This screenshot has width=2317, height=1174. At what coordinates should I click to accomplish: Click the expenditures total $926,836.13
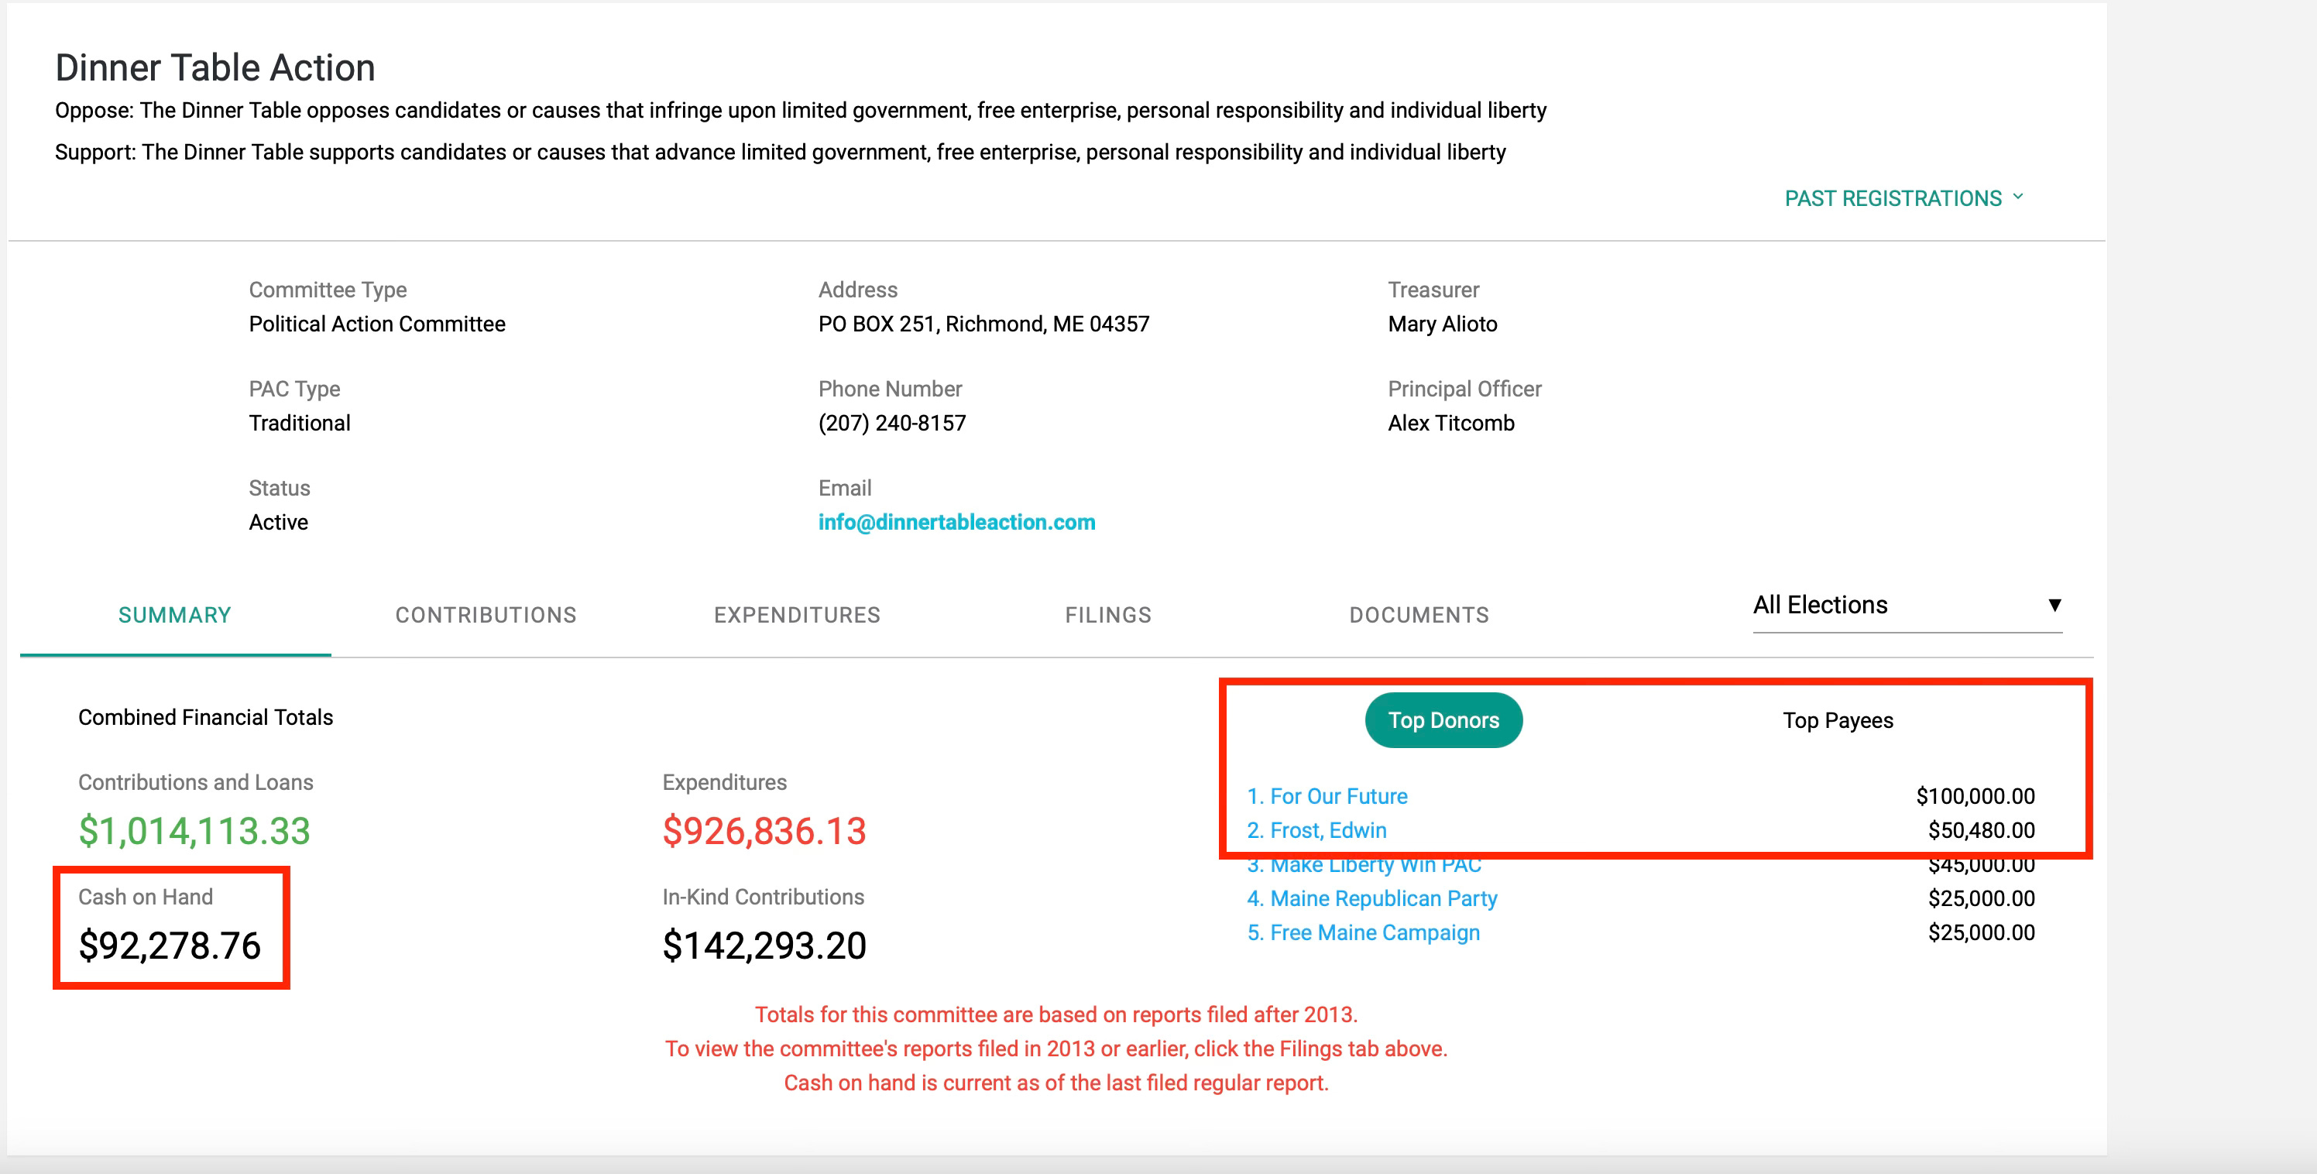(764, 830)
